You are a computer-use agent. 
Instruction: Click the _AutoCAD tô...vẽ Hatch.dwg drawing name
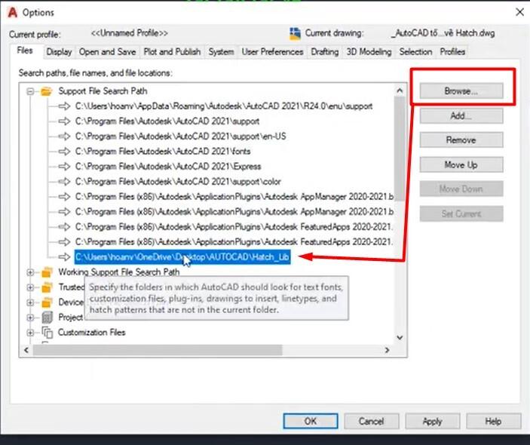click(x=443, y=33)
